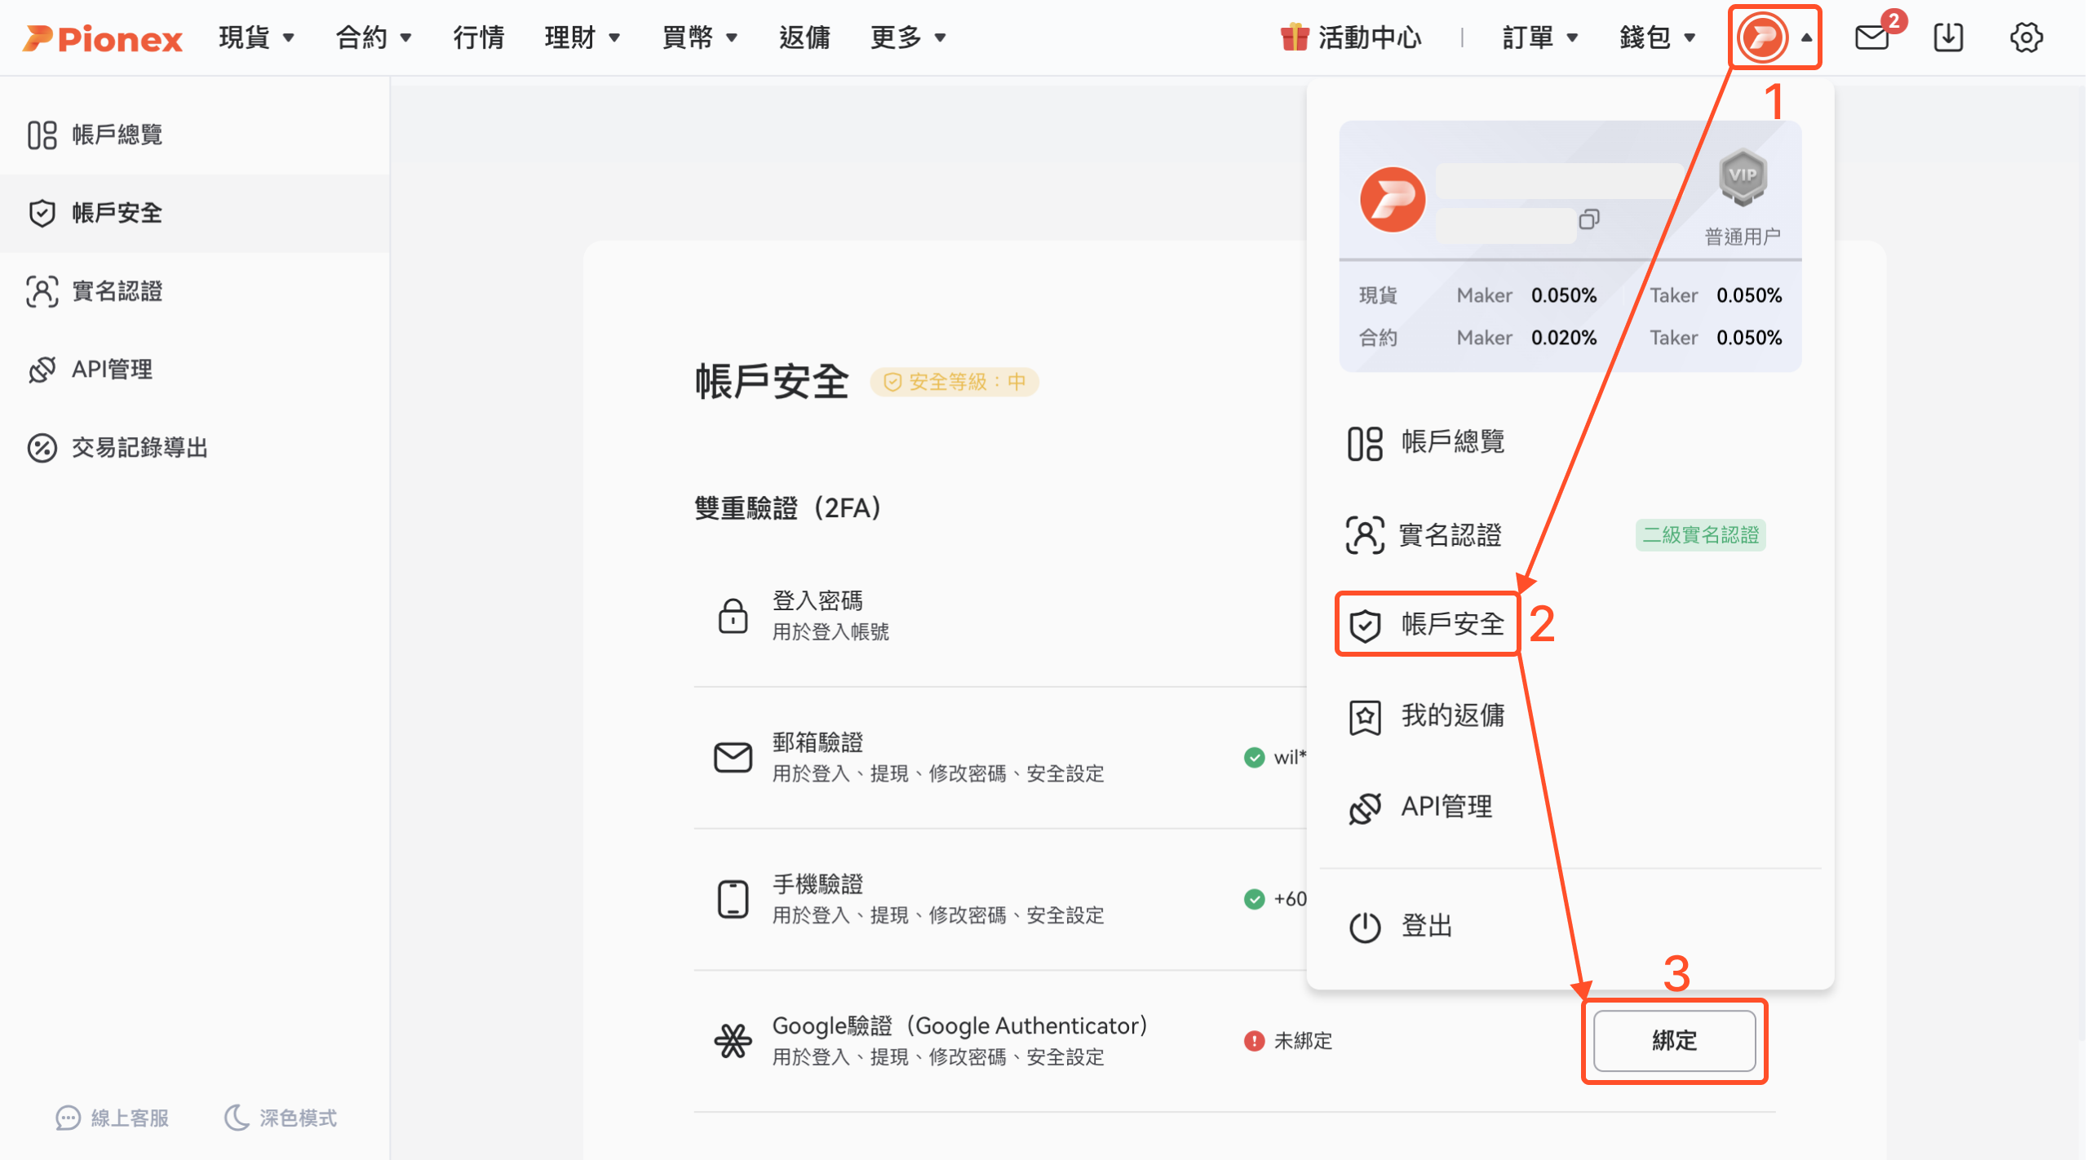The width and height of the screenshot is (2086, 1160).
Task: Toggle 深色模式 dark mode
Action: [281, 1118]
